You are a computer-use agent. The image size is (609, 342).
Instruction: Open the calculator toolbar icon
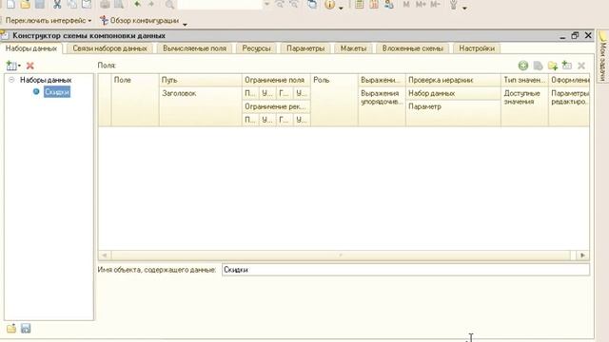(x=360, y=5)
